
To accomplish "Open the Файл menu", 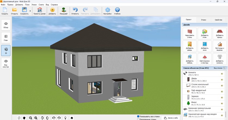I will (3, 5).
